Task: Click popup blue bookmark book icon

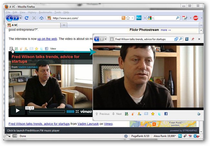Action: [x=187, y=39]
